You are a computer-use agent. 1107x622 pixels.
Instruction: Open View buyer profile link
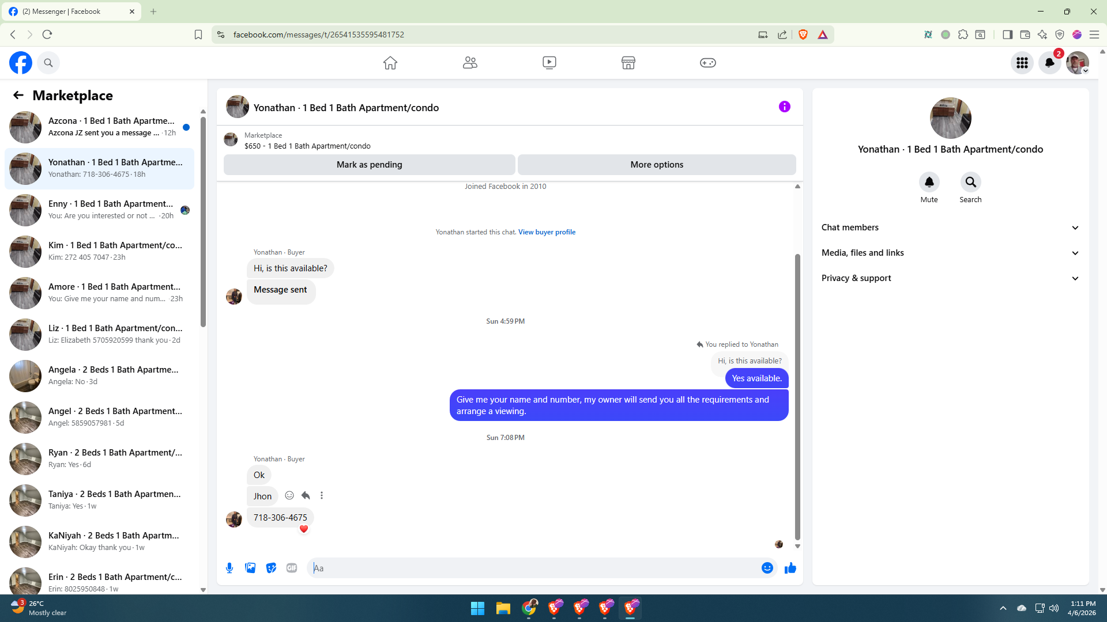click(x=547, y=232)
